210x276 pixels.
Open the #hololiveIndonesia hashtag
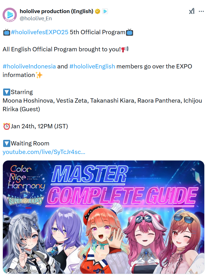(29, 66)
